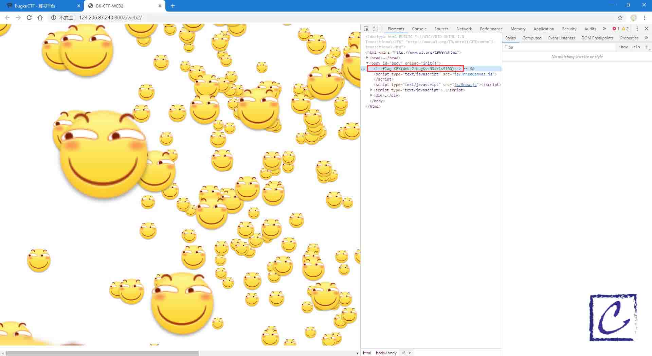Close the BK-CTF-WEB2 tab
The height and width of the screenshot is (356, 652).
point(160,6)
